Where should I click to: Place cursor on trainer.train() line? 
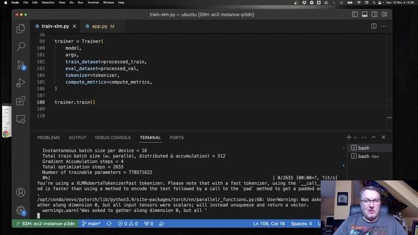click(x=75, y=102)
